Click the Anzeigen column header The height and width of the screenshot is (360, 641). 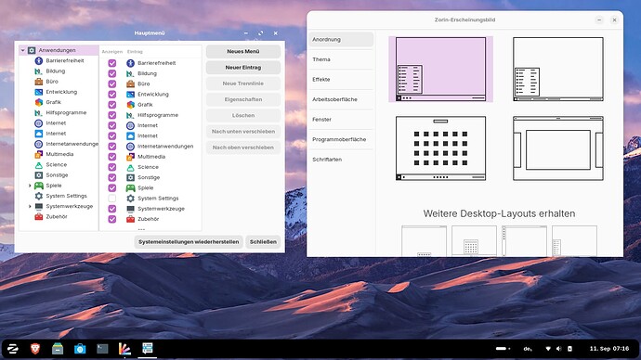(x=112, y=52)
